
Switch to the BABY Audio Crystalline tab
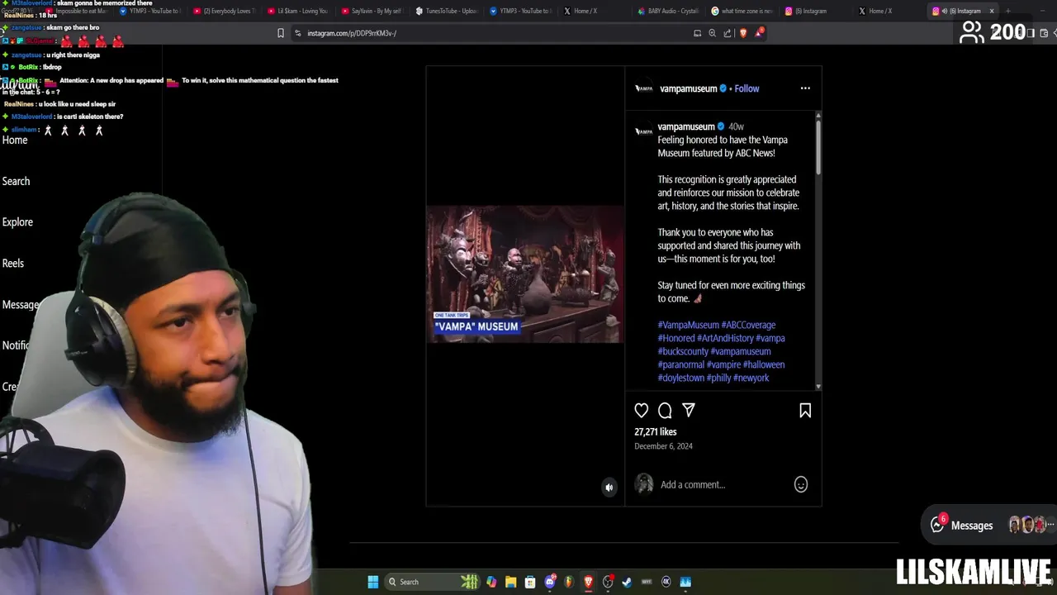[x=669, y=11]
